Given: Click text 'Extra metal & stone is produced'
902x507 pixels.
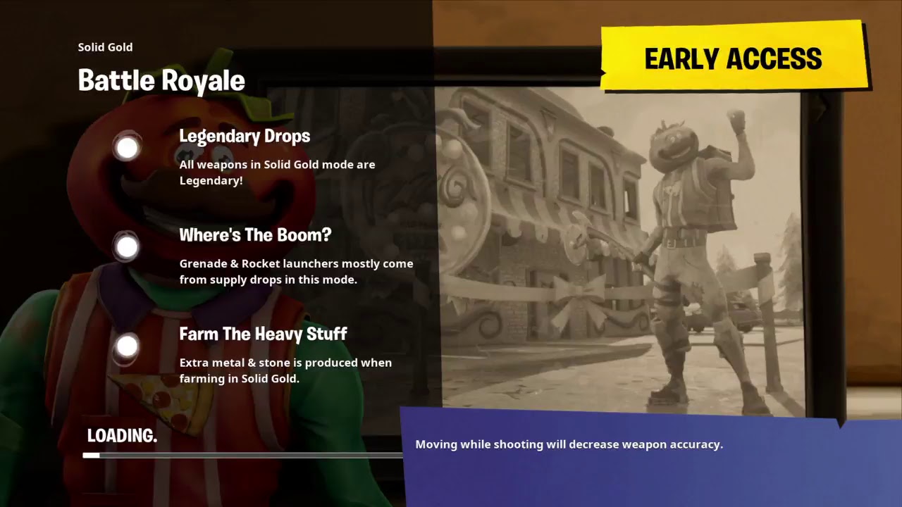Looking at the screenshot, I should (x=285, y=370).
